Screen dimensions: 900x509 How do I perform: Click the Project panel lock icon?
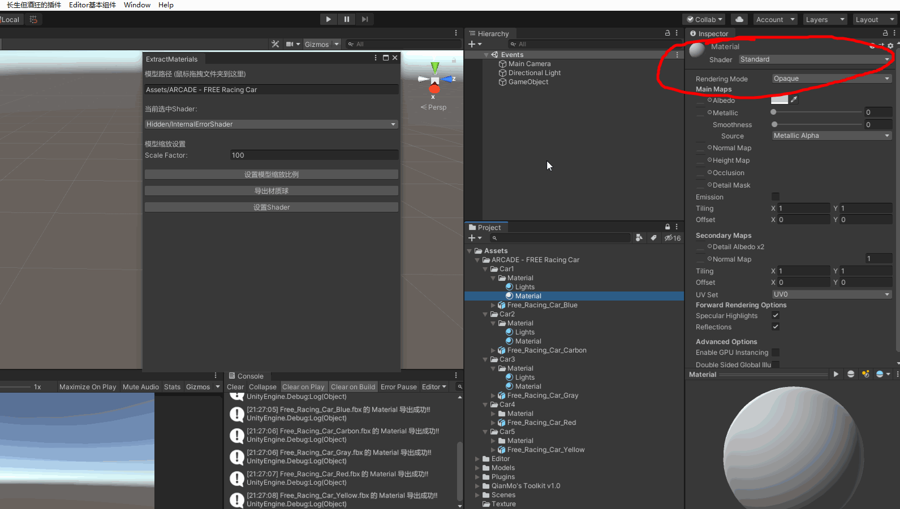pyautogui.click(x=668, y=227)
